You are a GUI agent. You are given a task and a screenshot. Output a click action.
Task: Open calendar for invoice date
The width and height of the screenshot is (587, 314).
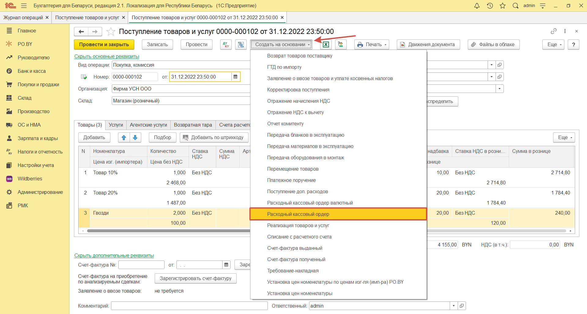[226, 265]
